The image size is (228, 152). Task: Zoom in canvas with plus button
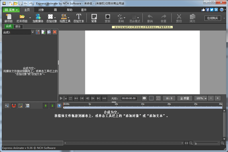tap(218, 98)
